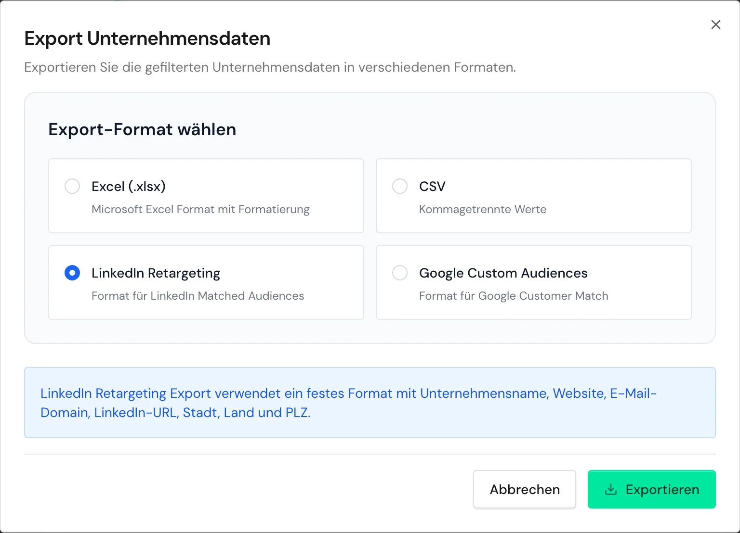Close the export dialog with the X
740x533 pixels.
[716, 25]
